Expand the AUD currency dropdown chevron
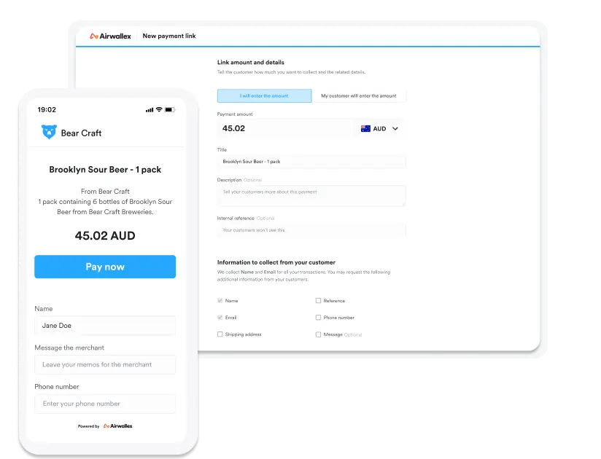Image resolution: width=601 pixels, height=459 pixels. click(395, 129)
